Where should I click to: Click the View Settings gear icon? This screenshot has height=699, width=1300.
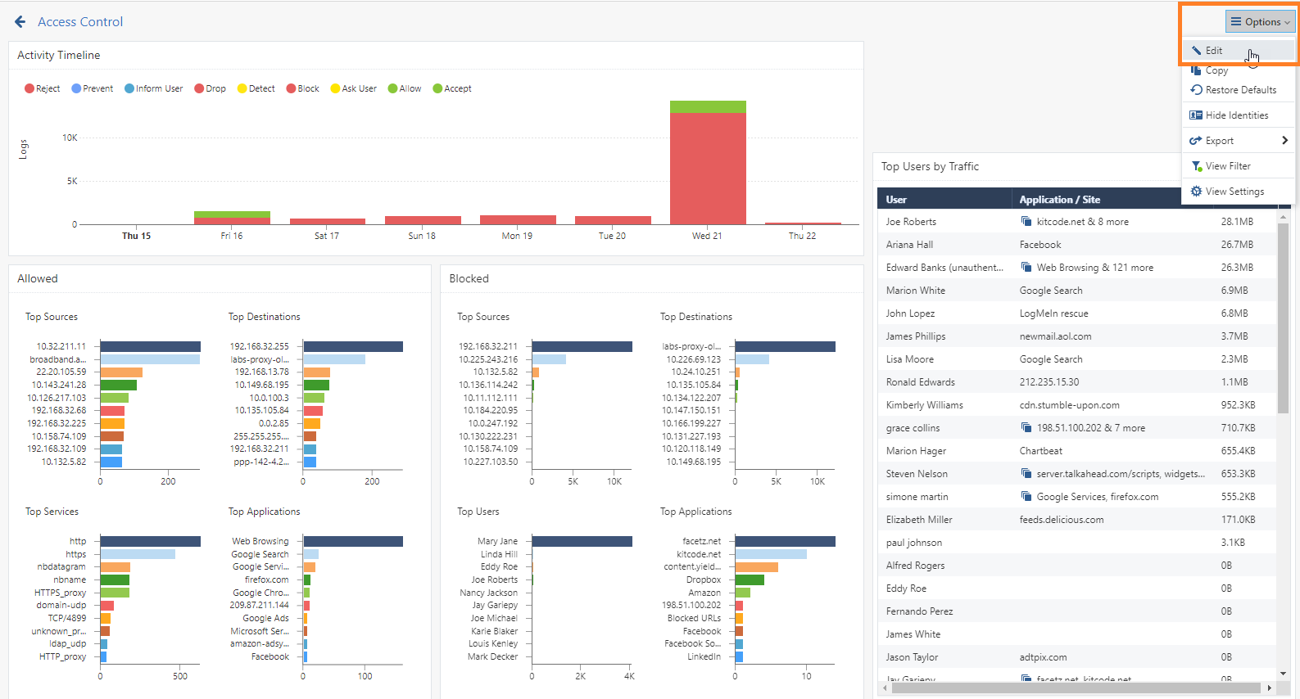click(x=1196, y=192)
